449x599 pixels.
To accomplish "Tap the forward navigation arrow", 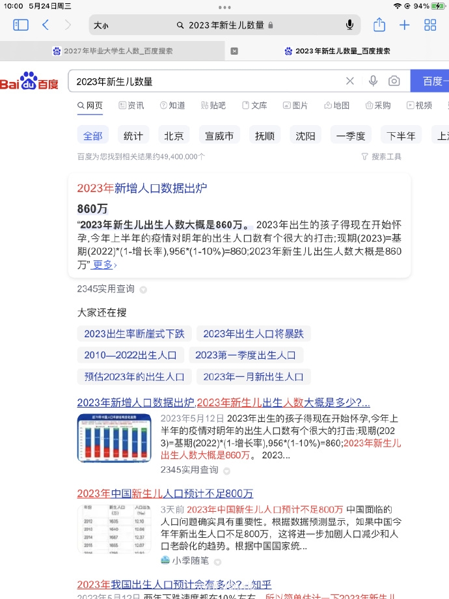I will click(x=68, y=25).
